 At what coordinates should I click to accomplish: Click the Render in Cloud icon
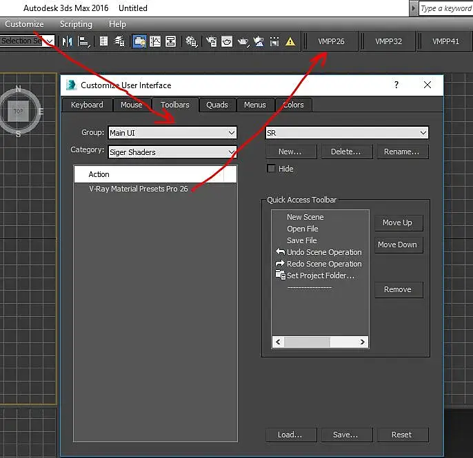click(259, 41)
